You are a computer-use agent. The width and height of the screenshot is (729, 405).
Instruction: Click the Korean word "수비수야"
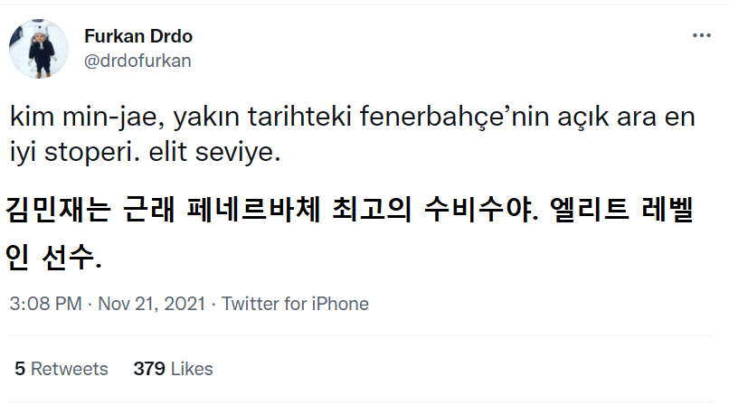pyautogui.click(x=478, y=209)
